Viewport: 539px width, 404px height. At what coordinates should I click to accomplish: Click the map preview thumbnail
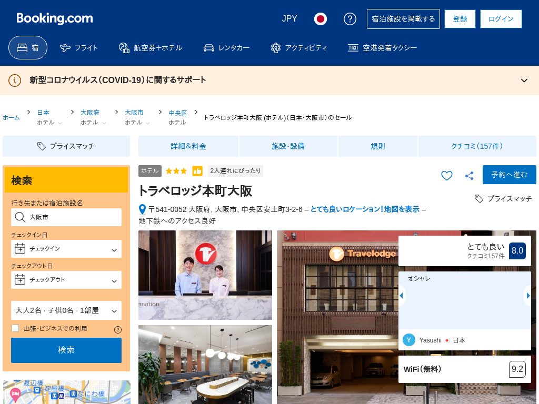tap(67, 392)
